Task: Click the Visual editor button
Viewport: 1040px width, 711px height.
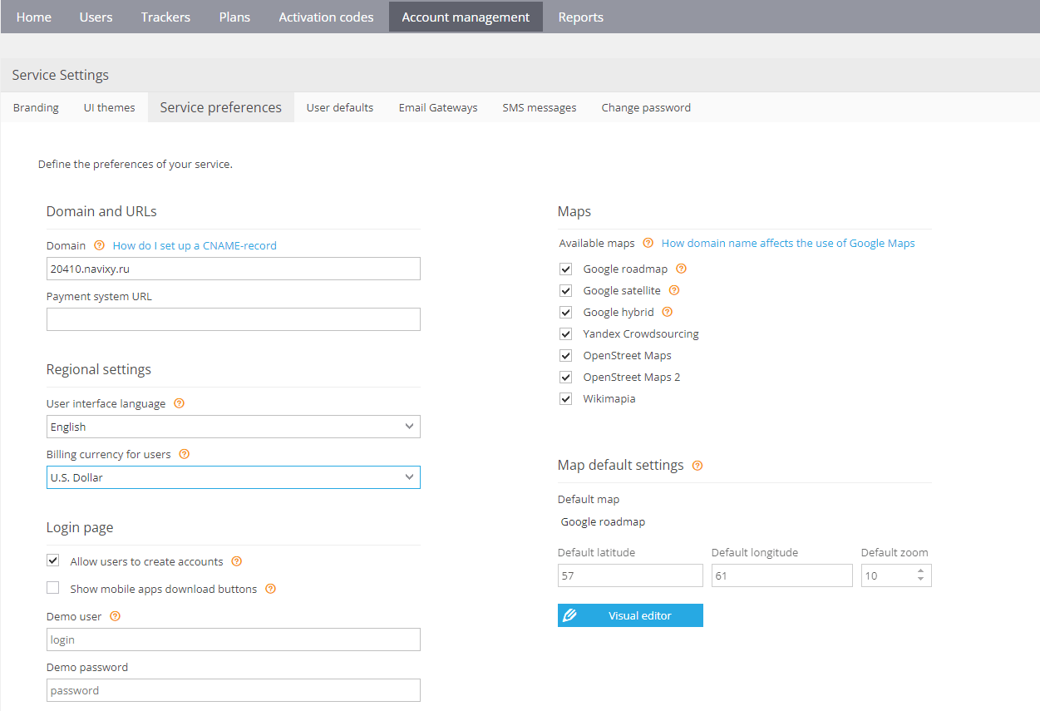Action: point(630,615)
